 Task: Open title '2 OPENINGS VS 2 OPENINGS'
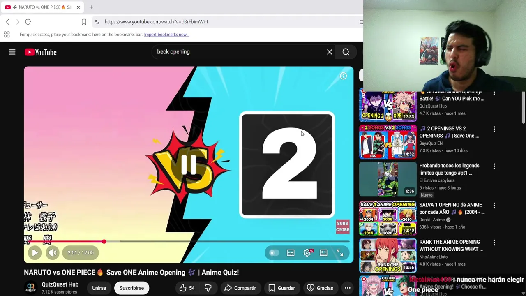click(x=449, y=132)
